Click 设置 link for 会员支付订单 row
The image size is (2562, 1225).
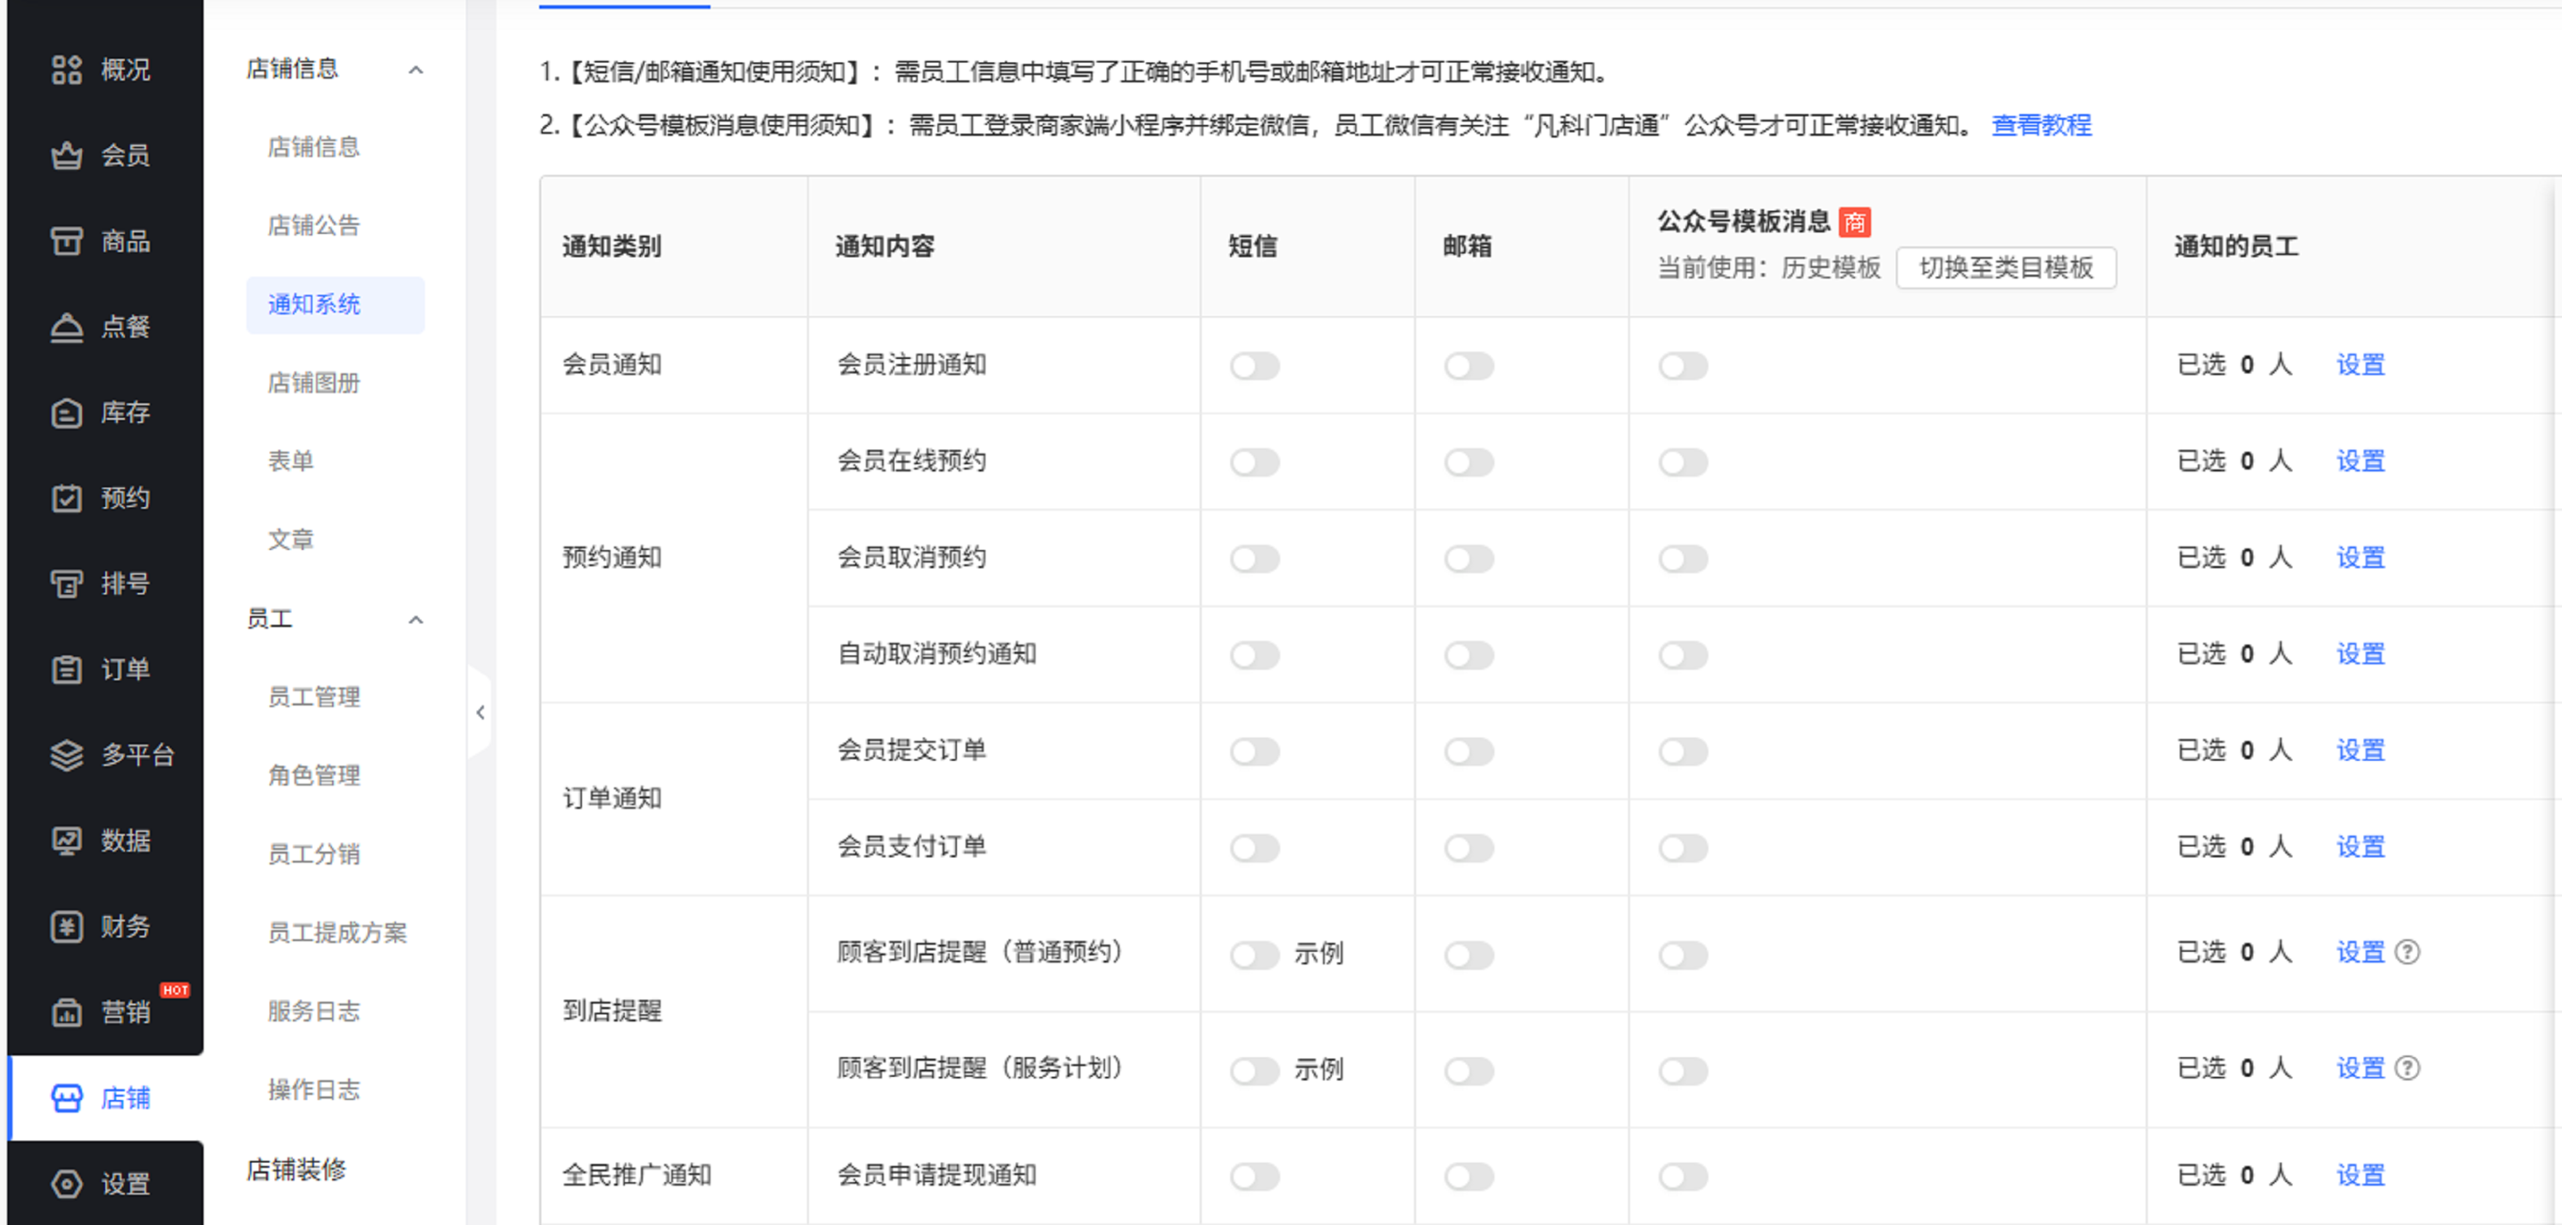pyautogui.click(x=2360, y=847)
